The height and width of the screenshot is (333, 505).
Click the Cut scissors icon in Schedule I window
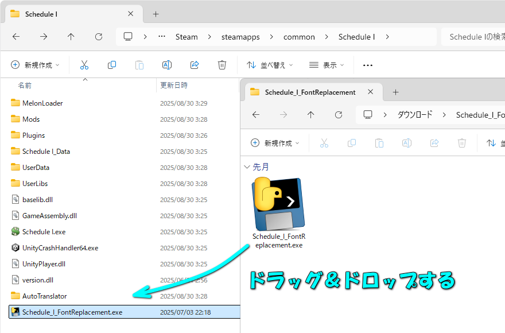pos(84,65)
